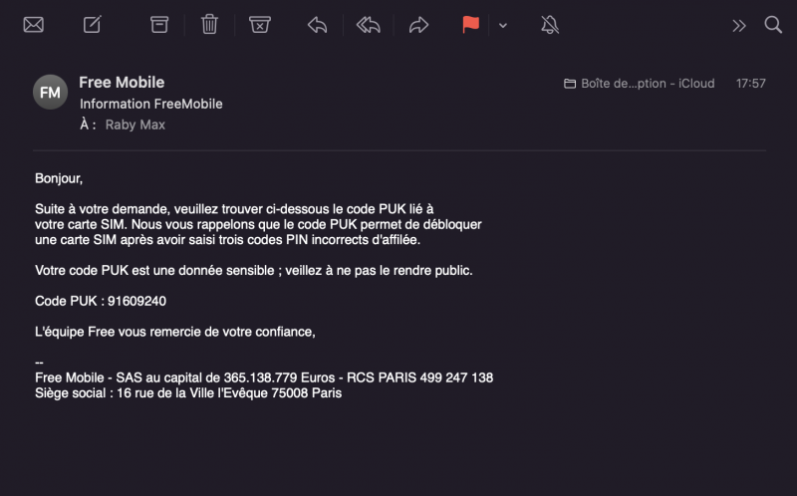The width and height of the screenshot is (797, 496).
Task: Click the Get New Mail envelope icon
Action: coord(33,25)
